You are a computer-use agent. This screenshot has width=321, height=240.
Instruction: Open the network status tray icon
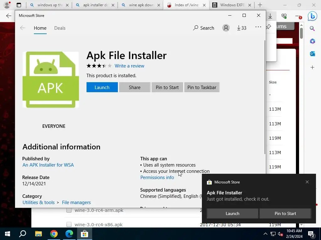(273, 234)
